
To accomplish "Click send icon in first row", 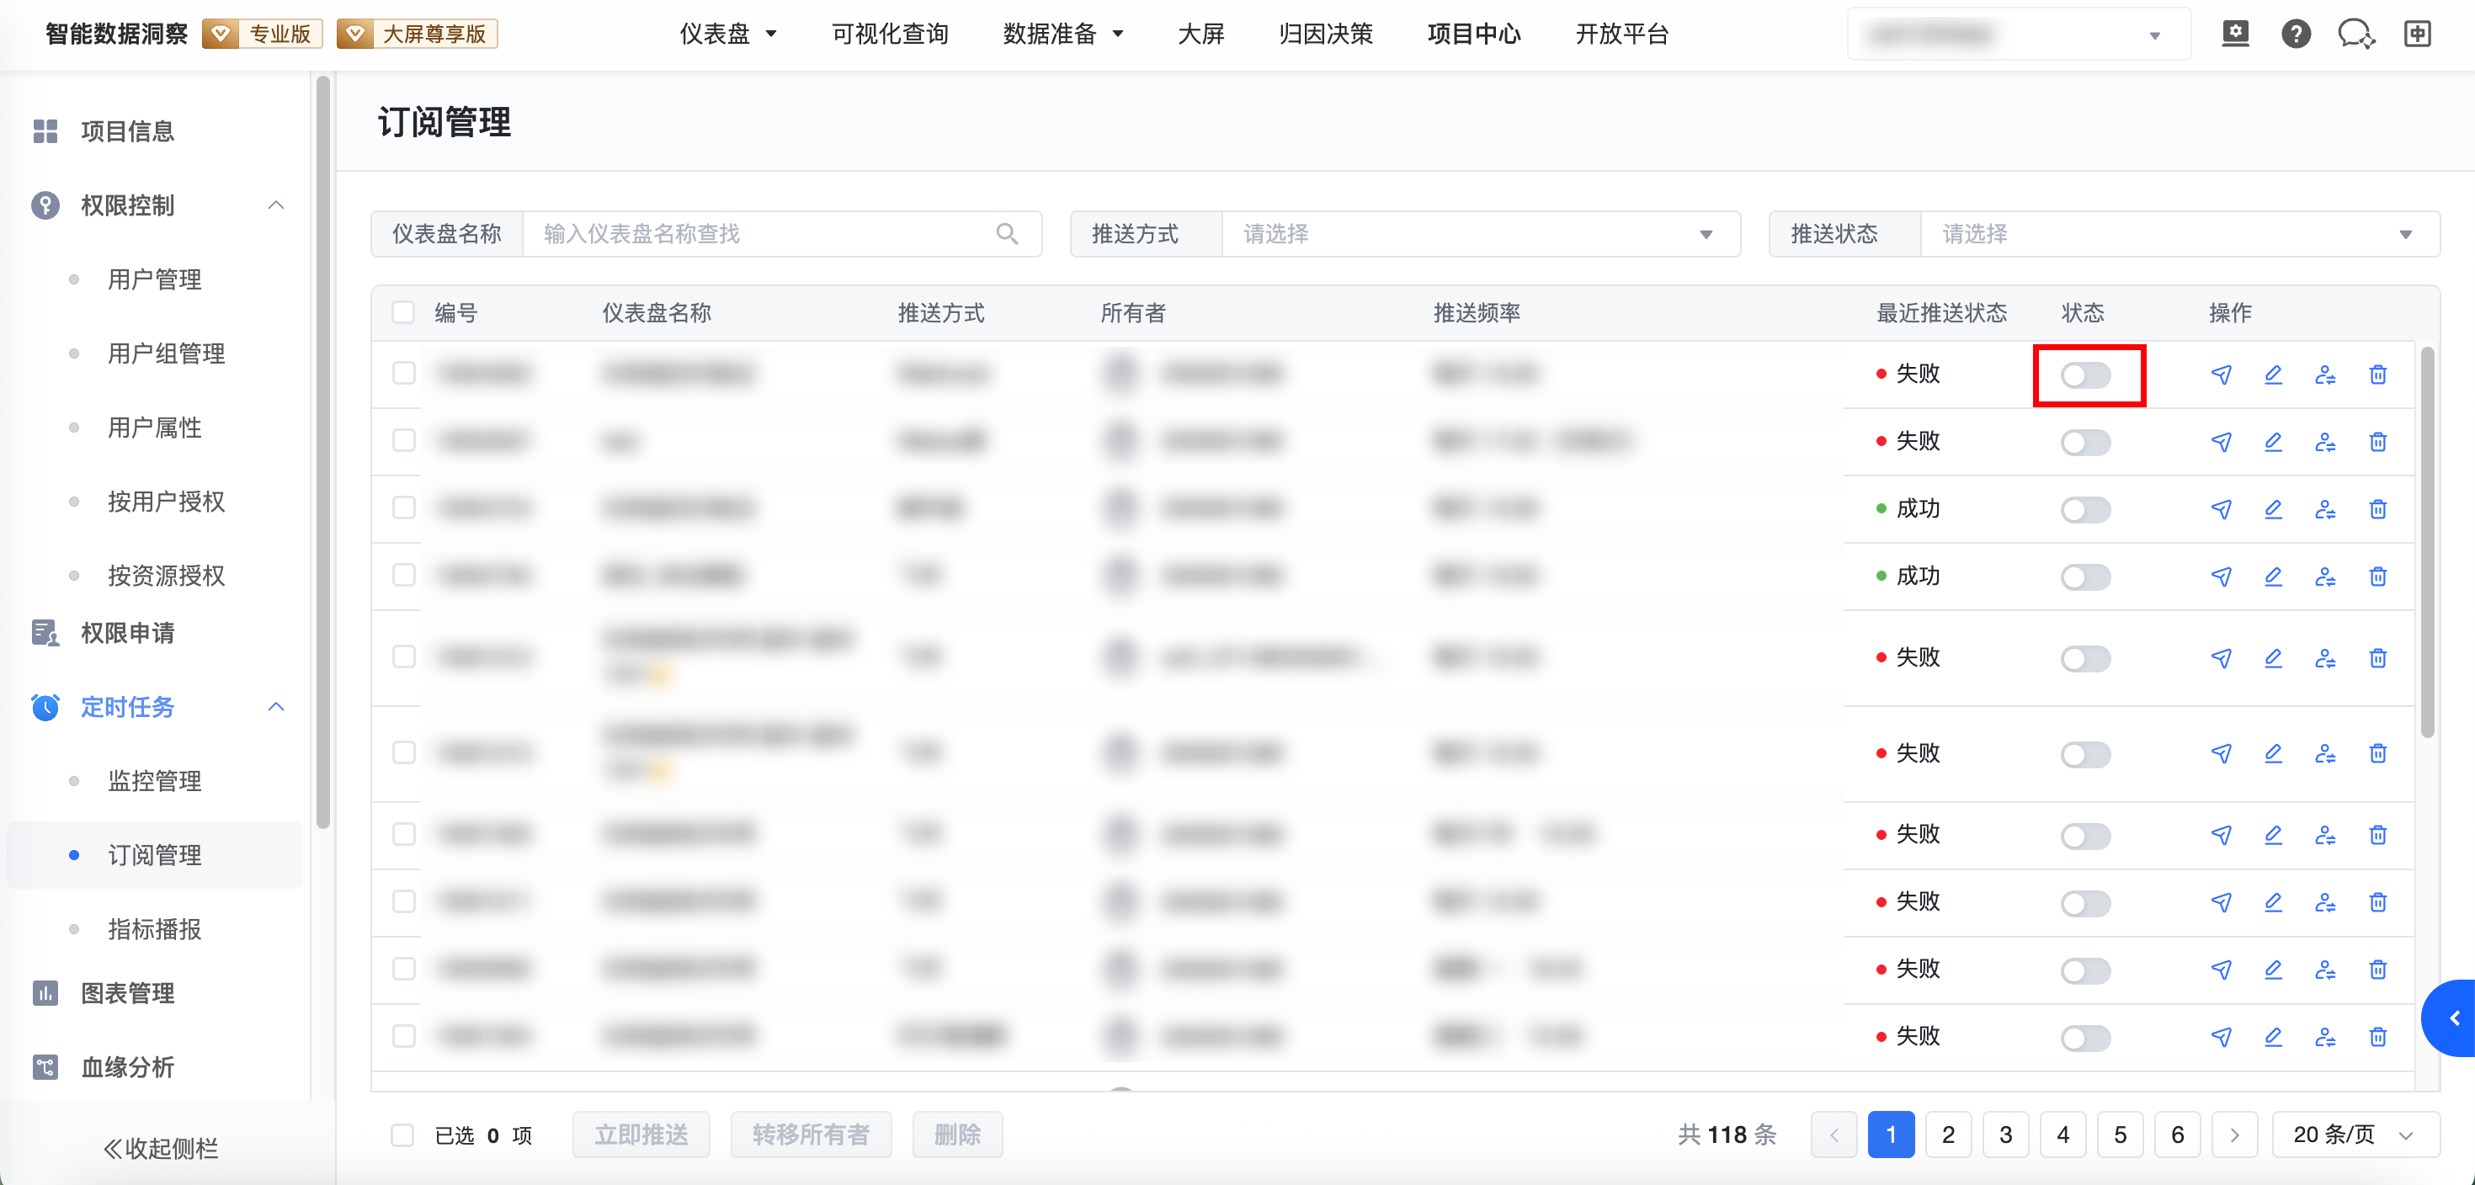I will pos(2221,375).
